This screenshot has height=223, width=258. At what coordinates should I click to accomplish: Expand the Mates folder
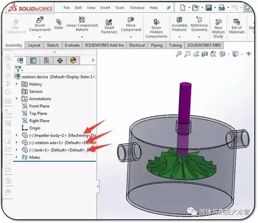16,157
